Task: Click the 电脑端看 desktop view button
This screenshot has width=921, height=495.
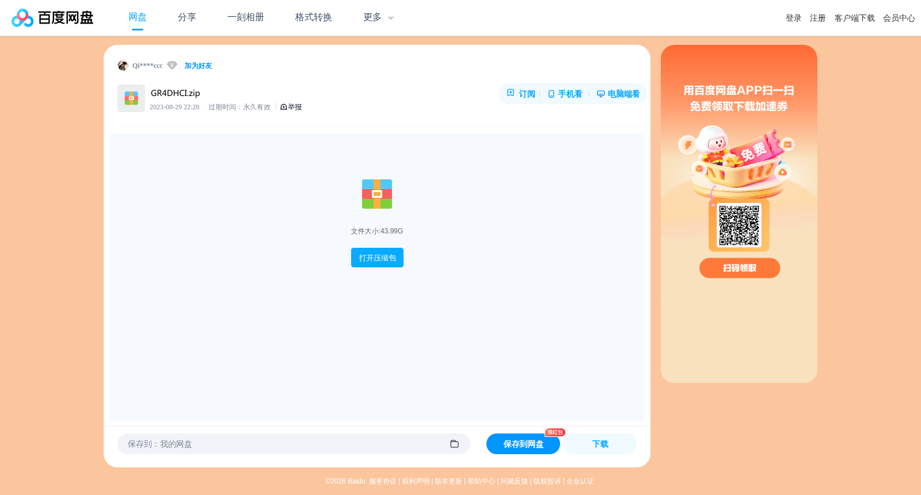Action: point(618,94)
